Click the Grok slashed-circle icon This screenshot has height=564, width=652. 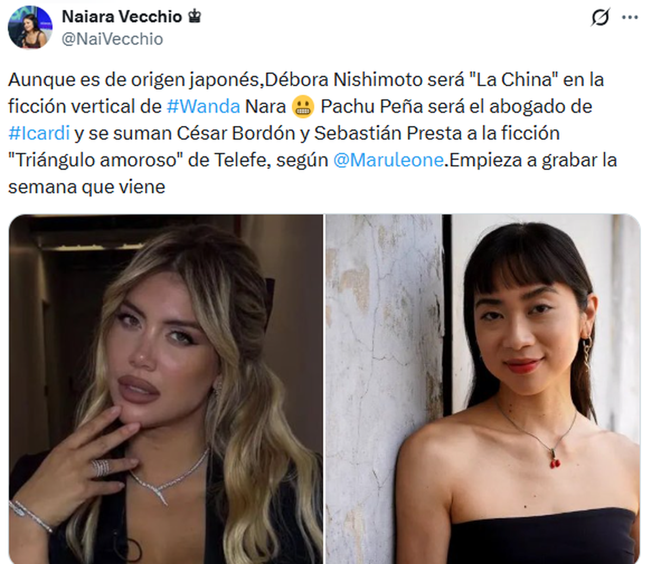tap(600, 17)
